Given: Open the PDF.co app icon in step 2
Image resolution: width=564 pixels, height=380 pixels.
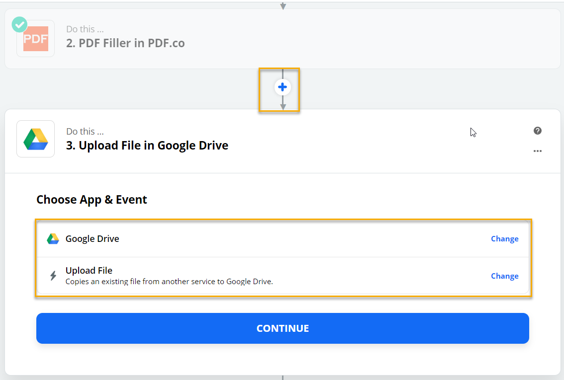Looking at the screenshot, I should coord(36,38).
